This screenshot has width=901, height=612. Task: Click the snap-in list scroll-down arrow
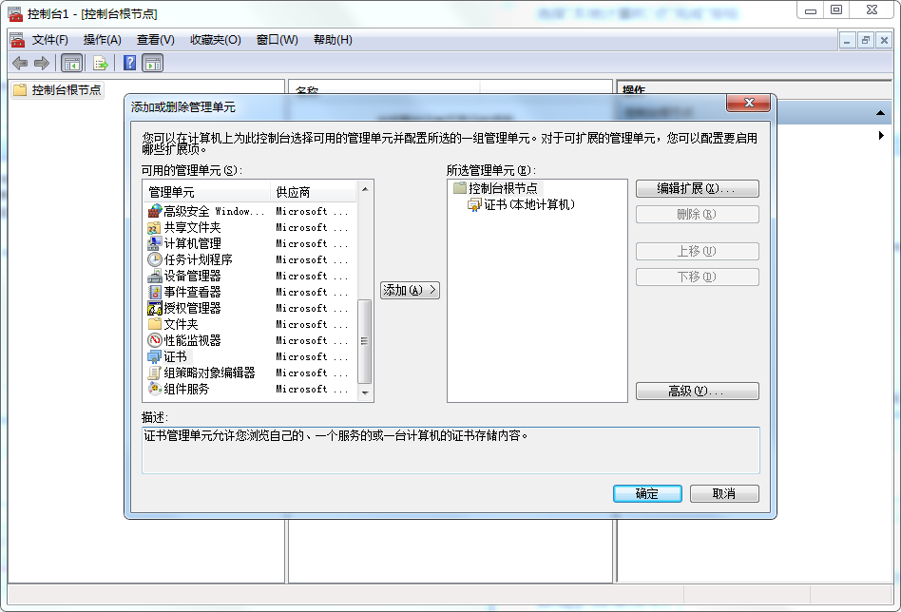click(365, 393)
